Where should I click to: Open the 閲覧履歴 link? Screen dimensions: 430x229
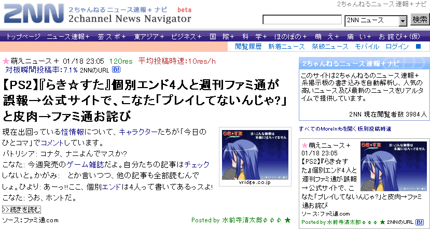(x=248, y=47)
